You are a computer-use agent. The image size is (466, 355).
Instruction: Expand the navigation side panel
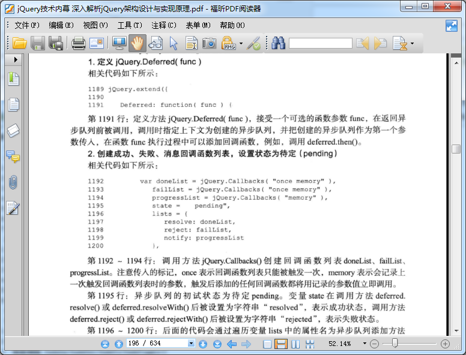coord(16,59)
